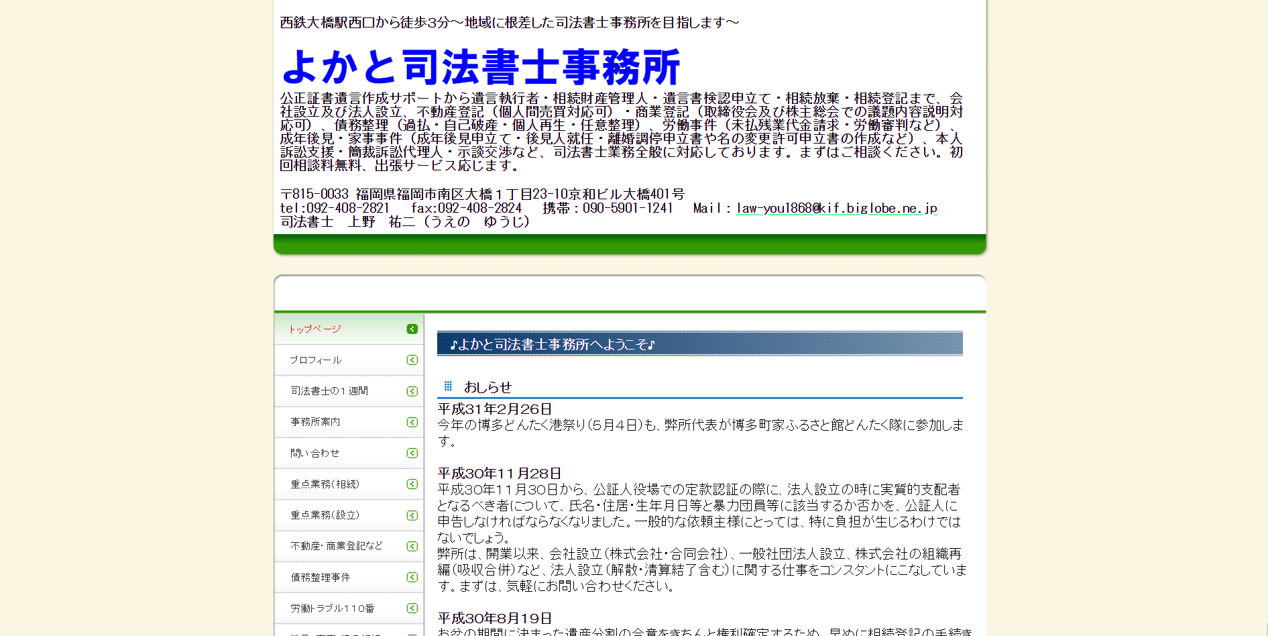Click the よかと司法書士事務所 site title
This screenshot has width=1268, height=636.
(481, 67)
